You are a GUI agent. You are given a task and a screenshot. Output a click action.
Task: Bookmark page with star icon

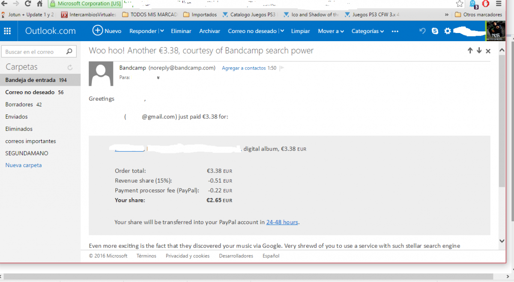coord(460,4)
